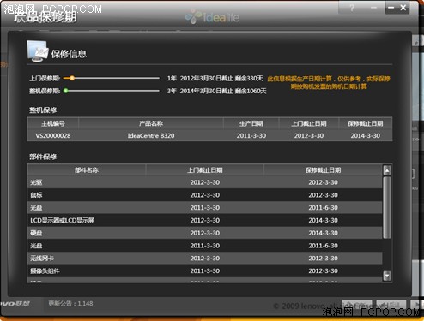Click 保修截止日期 header in parts table

(x=323, y=170)
